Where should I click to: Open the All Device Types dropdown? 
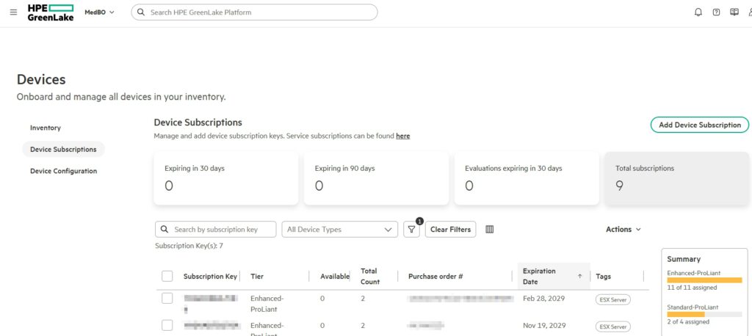[x=339, y=230]
